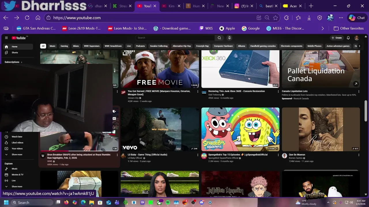The image size is (369, 207).
Task: Open Liked videos in the sidebar
Action: [17, 143]
